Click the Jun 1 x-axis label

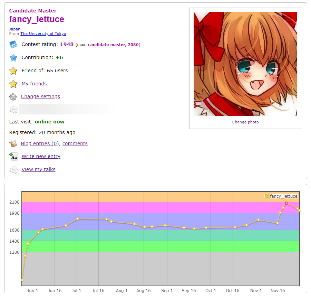33,291
